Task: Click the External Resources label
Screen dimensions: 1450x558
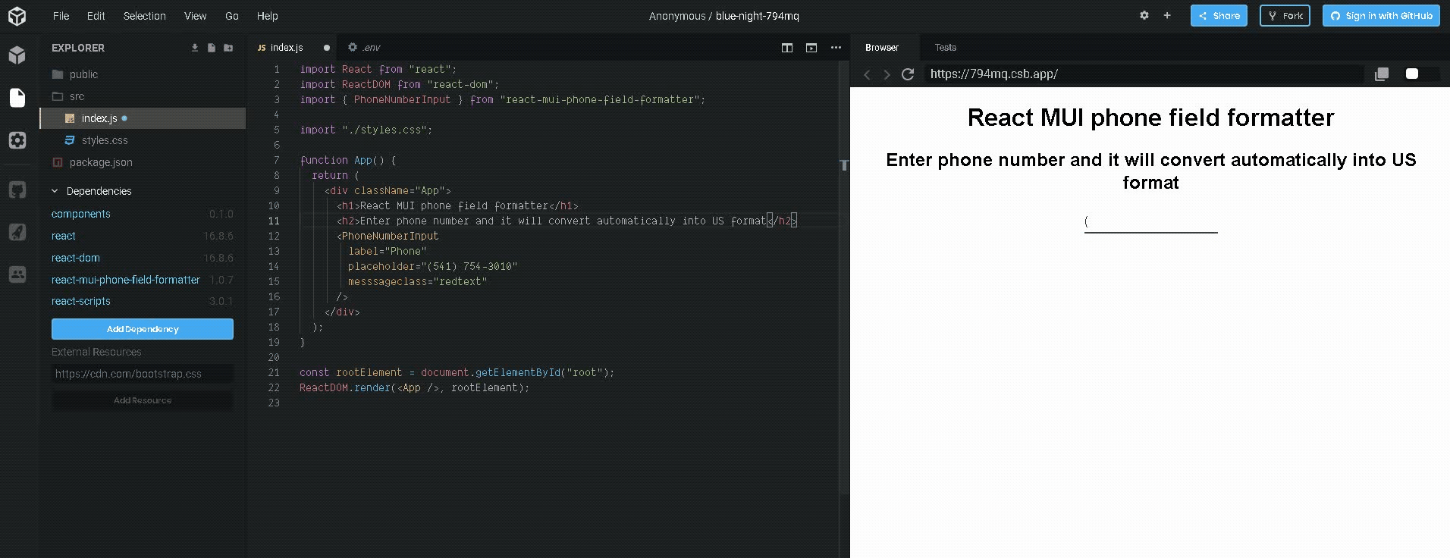Action: tap(96, 352)
